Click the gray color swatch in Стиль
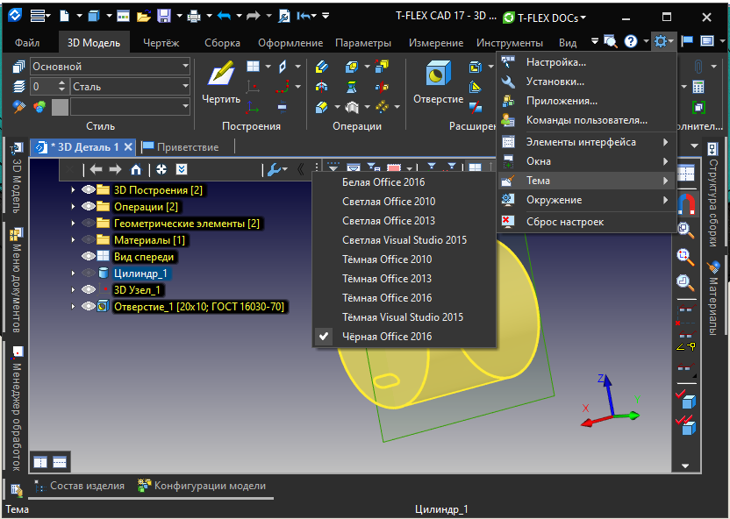Image resolution: width=730 pixels, height=519 pixels. (60, 107)
